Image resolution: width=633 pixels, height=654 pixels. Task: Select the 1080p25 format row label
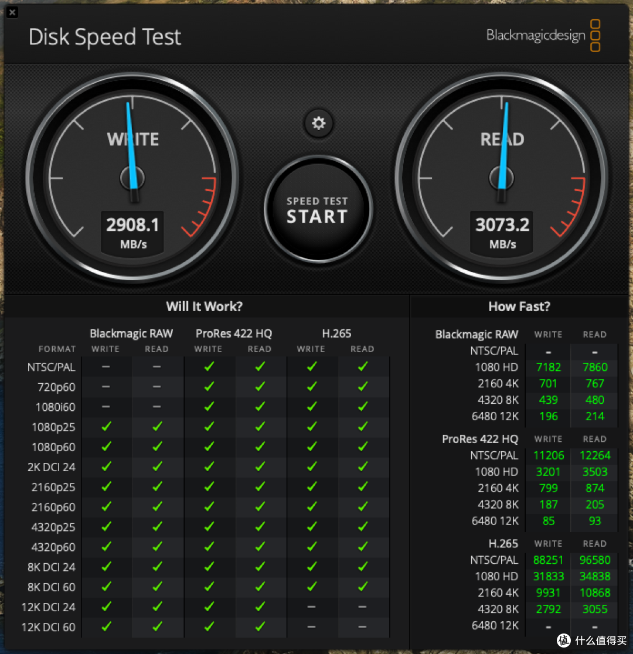pyautogui.click(x=53, y=427)
